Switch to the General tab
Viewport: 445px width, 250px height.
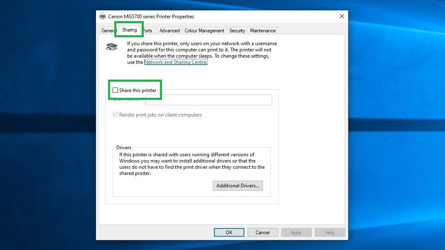tap(107, 30)
